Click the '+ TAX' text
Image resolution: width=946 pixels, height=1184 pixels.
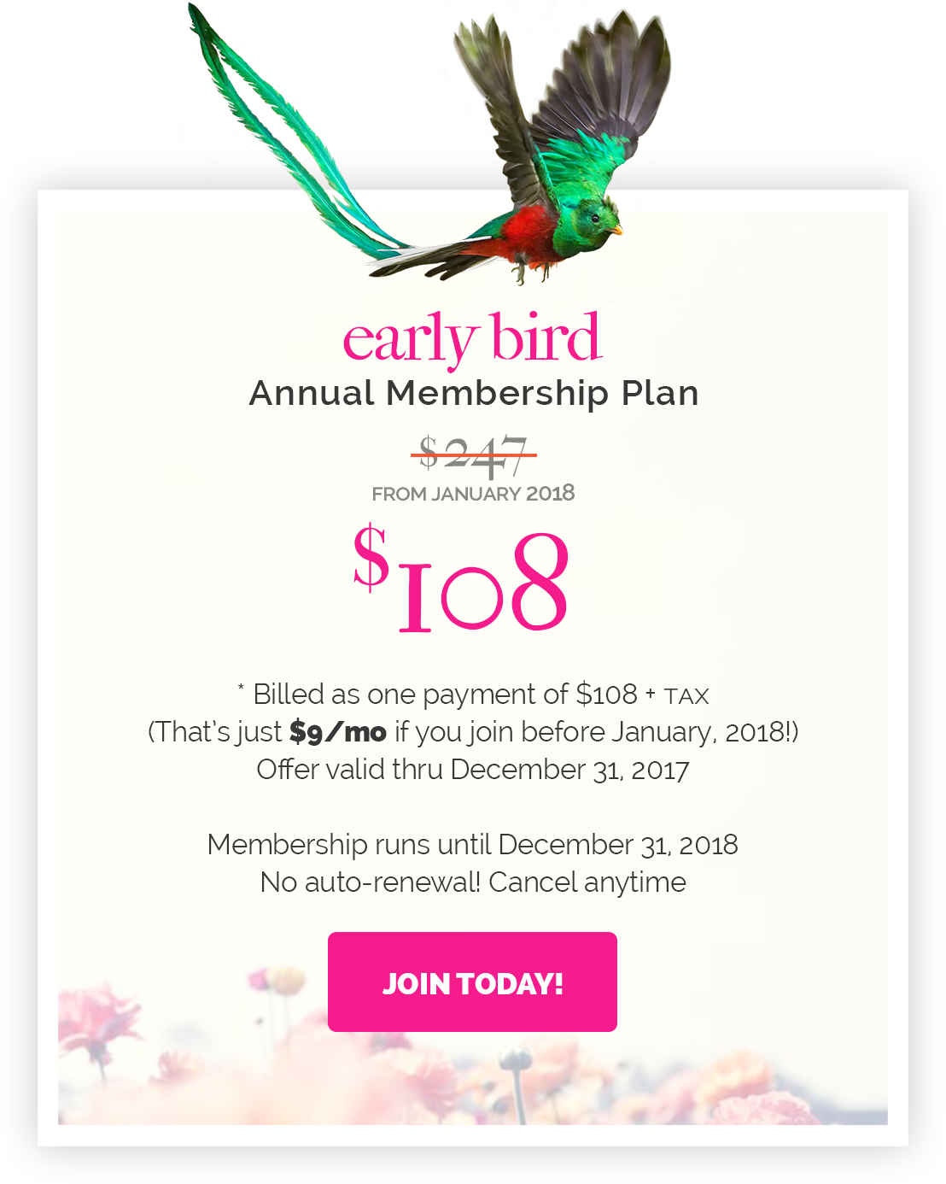[677, 695]
